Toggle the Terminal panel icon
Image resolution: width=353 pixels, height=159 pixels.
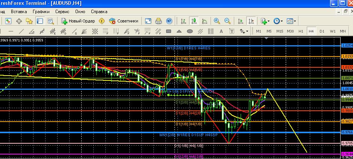tap(40, 21)
